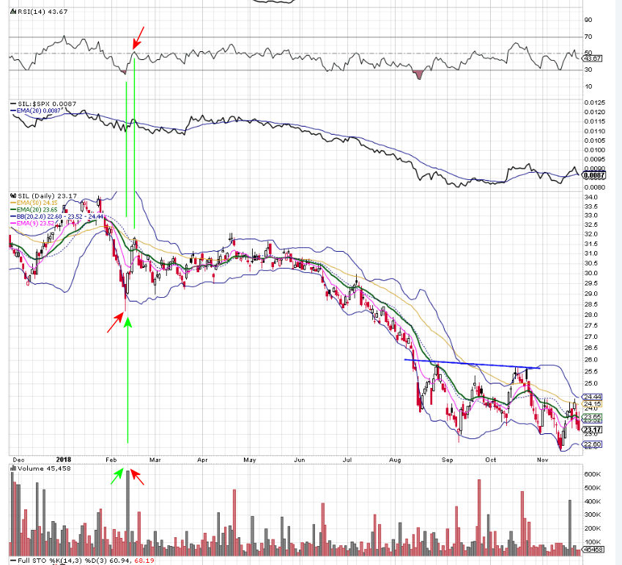Viewport: 622px width, 565px height.
Task: Click the Jul label on time axis
Action: point(347,460)
